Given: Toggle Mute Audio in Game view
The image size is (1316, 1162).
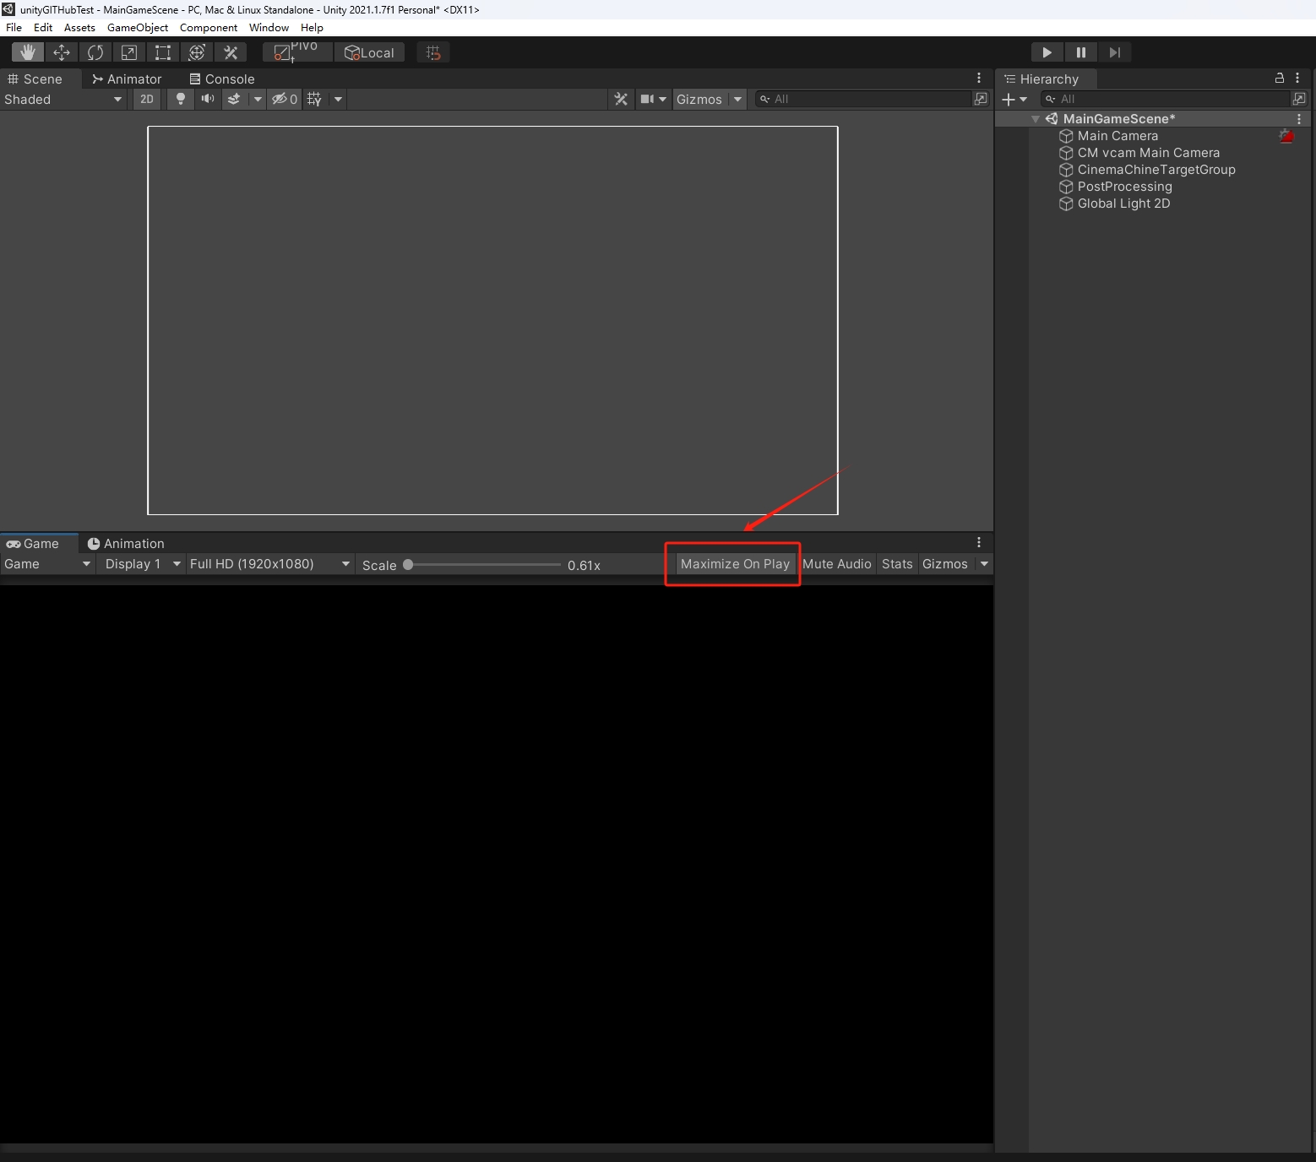Looking at the screenshot, I should (837, 564).
